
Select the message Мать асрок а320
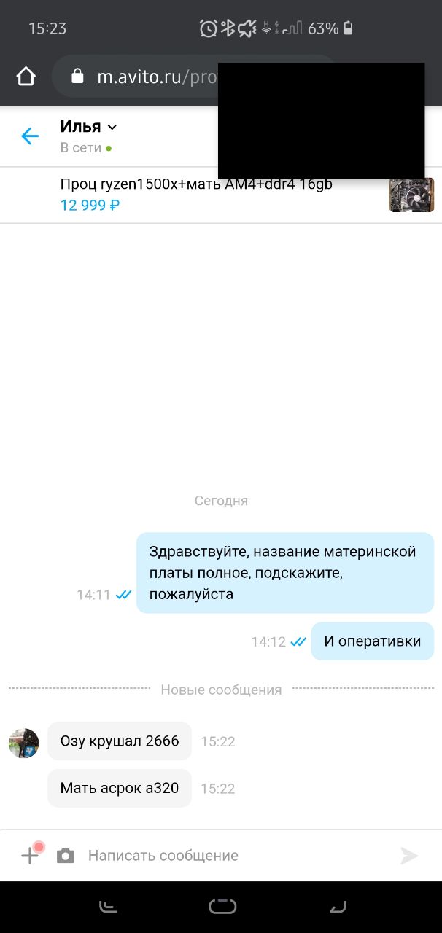click(120, 788)
